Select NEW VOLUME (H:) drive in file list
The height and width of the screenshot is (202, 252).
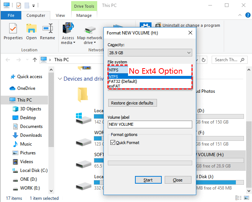click(x=220, y=160)
